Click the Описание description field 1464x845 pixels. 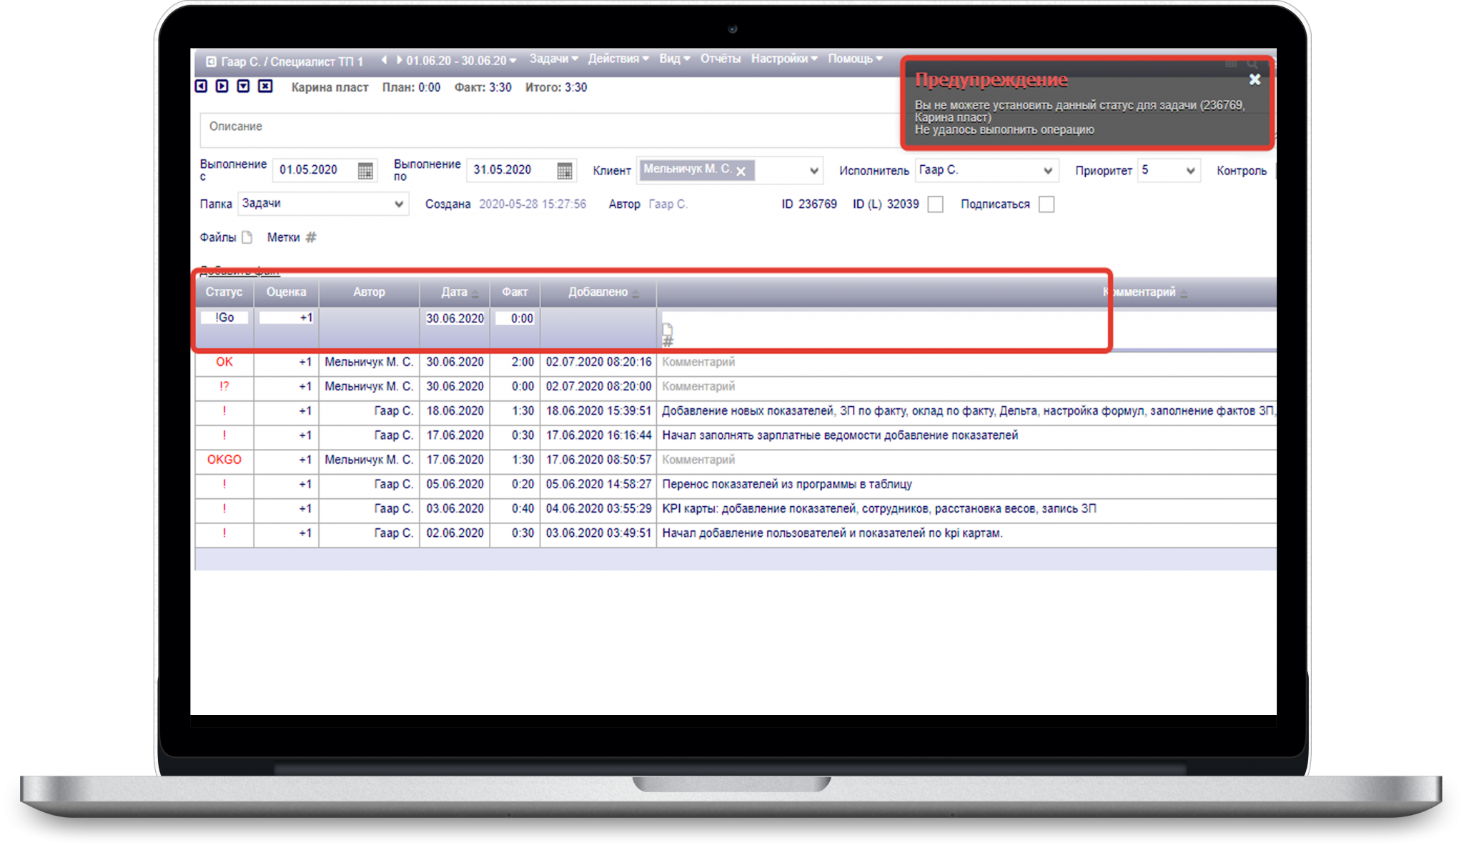click(x=543, y=129)
